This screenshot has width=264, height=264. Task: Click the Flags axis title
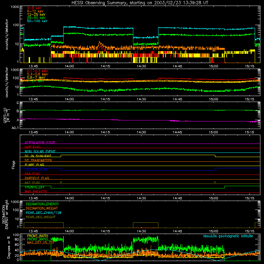[14, 165]
